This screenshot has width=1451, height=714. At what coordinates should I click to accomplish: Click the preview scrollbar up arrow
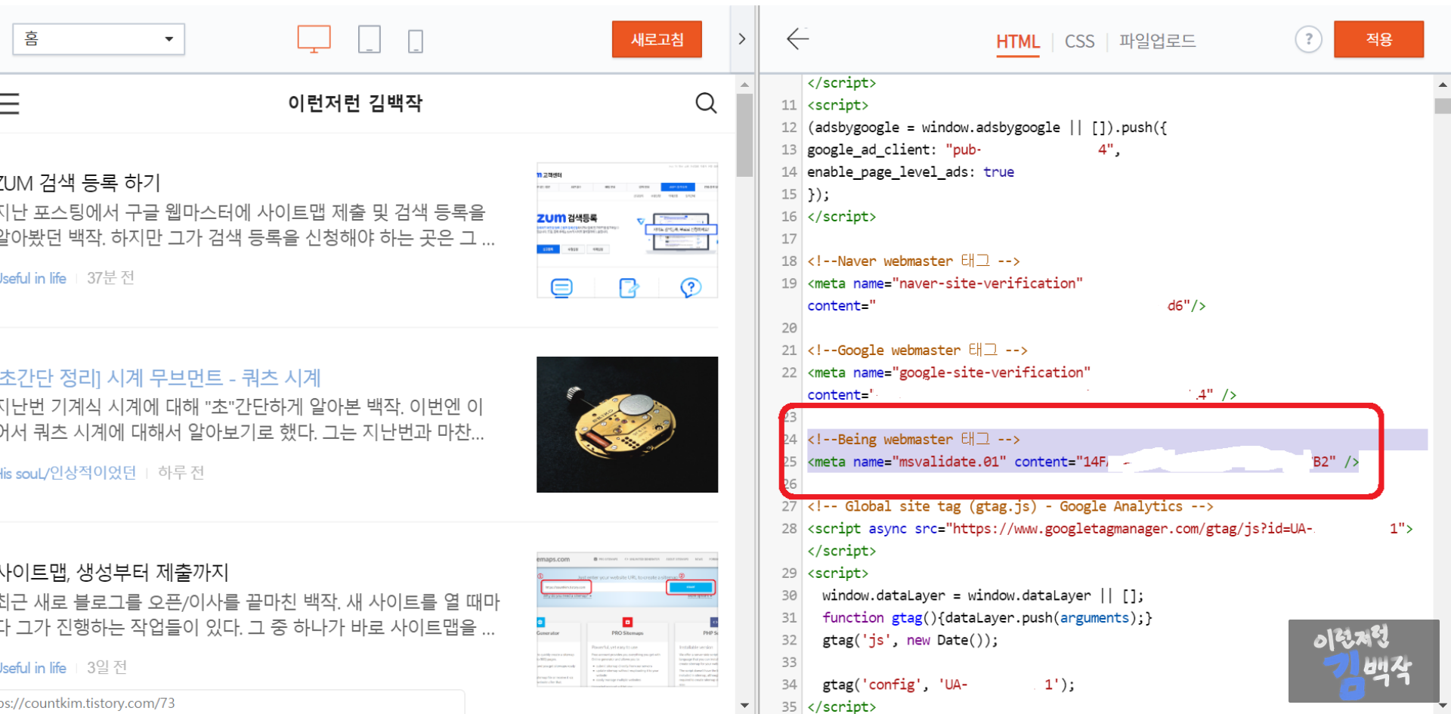click(x=744, y=85)
